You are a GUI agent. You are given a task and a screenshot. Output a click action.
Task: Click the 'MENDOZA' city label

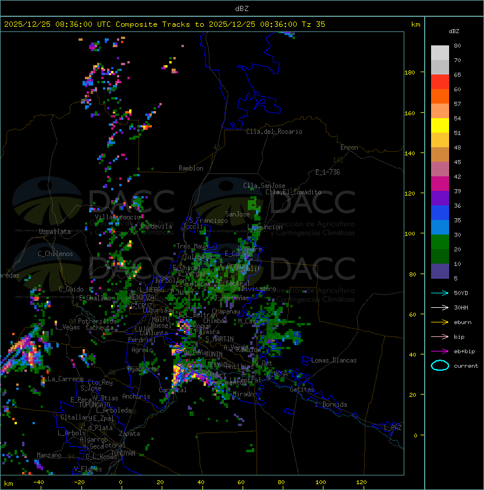(x=141, y=297)
